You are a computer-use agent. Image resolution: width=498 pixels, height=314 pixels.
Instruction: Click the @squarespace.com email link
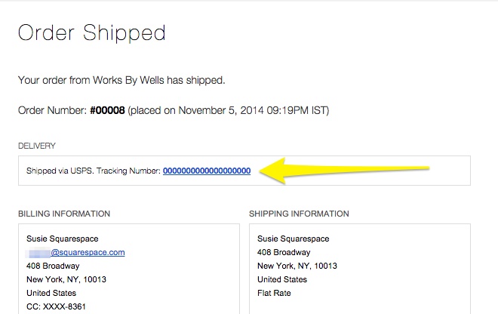click(88, 253)
